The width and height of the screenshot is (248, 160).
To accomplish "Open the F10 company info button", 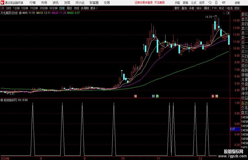I will (x=214, y=8).
